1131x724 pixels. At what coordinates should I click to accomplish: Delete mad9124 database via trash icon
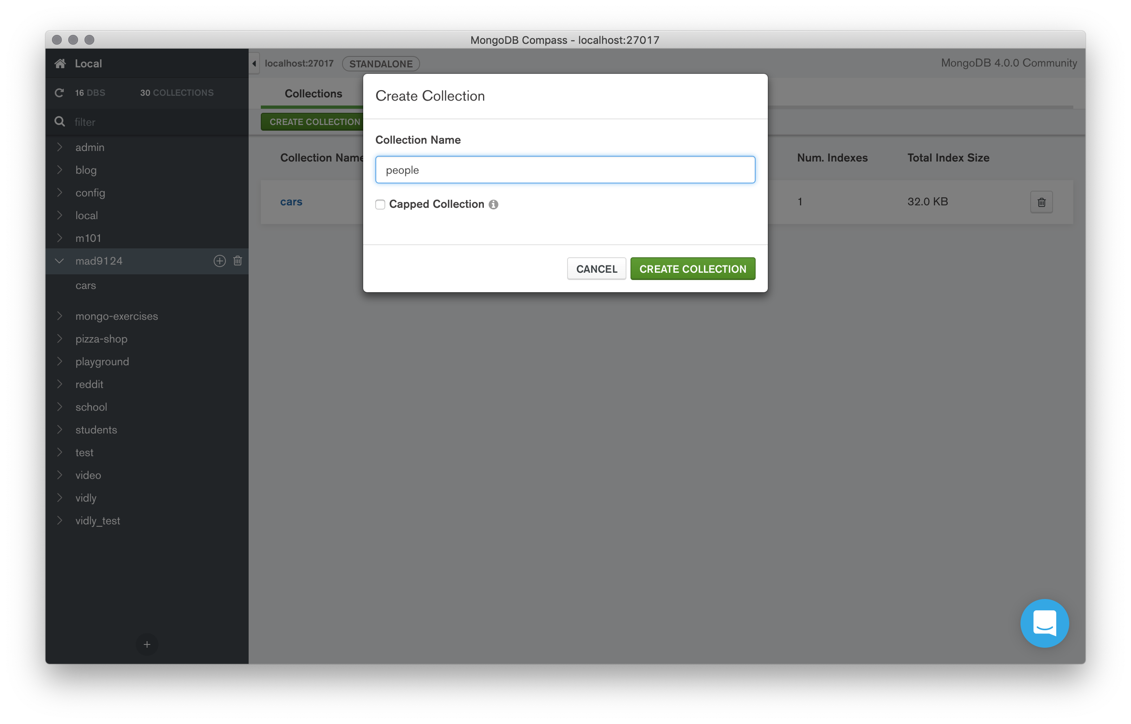pyautogui.click(x=238, y=261)
